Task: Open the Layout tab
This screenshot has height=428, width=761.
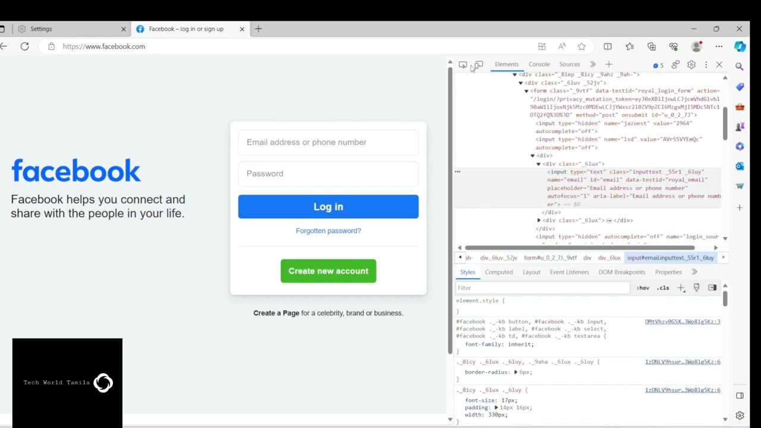Action: pos(532,272)
